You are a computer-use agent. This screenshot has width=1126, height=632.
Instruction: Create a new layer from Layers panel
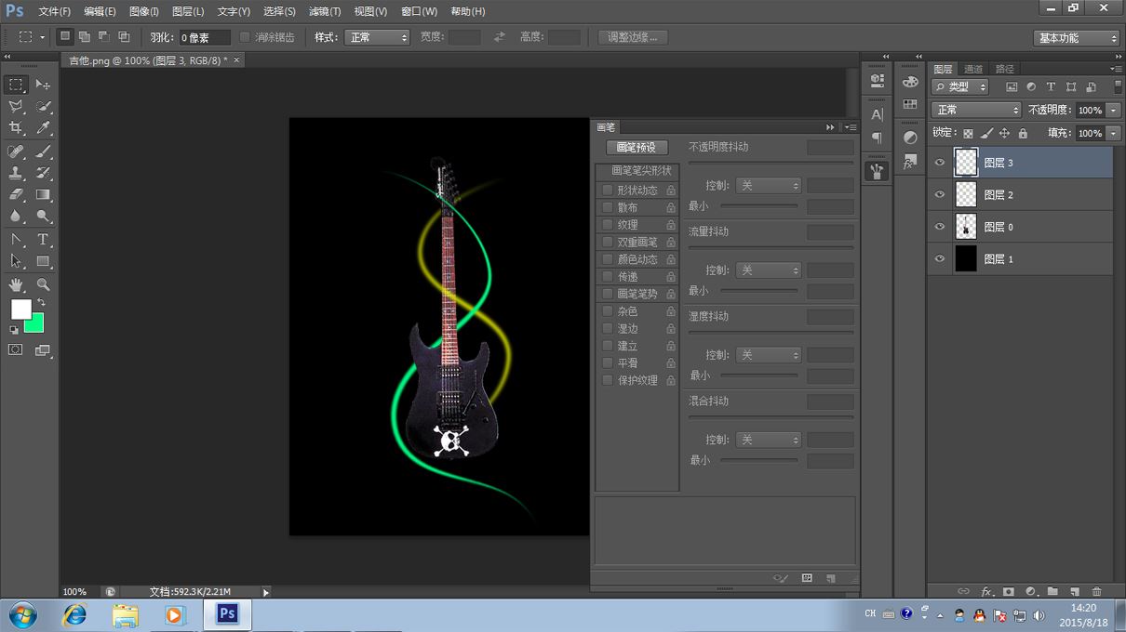(x=1074, y=591)
